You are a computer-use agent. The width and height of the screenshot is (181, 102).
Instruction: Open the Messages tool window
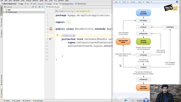[38, 101]
